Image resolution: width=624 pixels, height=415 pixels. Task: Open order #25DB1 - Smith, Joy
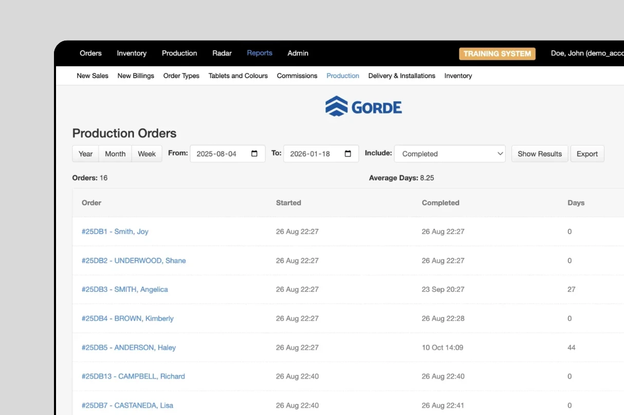point(115,232)
